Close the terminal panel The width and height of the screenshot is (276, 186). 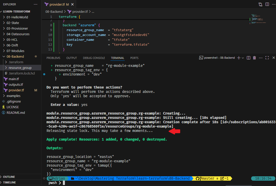click(x=273, y=58)
